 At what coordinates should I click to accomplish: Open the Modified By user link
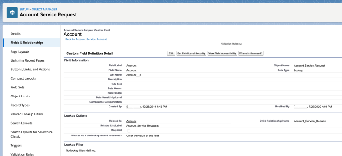pyautogui.click(x=301, y=107)
